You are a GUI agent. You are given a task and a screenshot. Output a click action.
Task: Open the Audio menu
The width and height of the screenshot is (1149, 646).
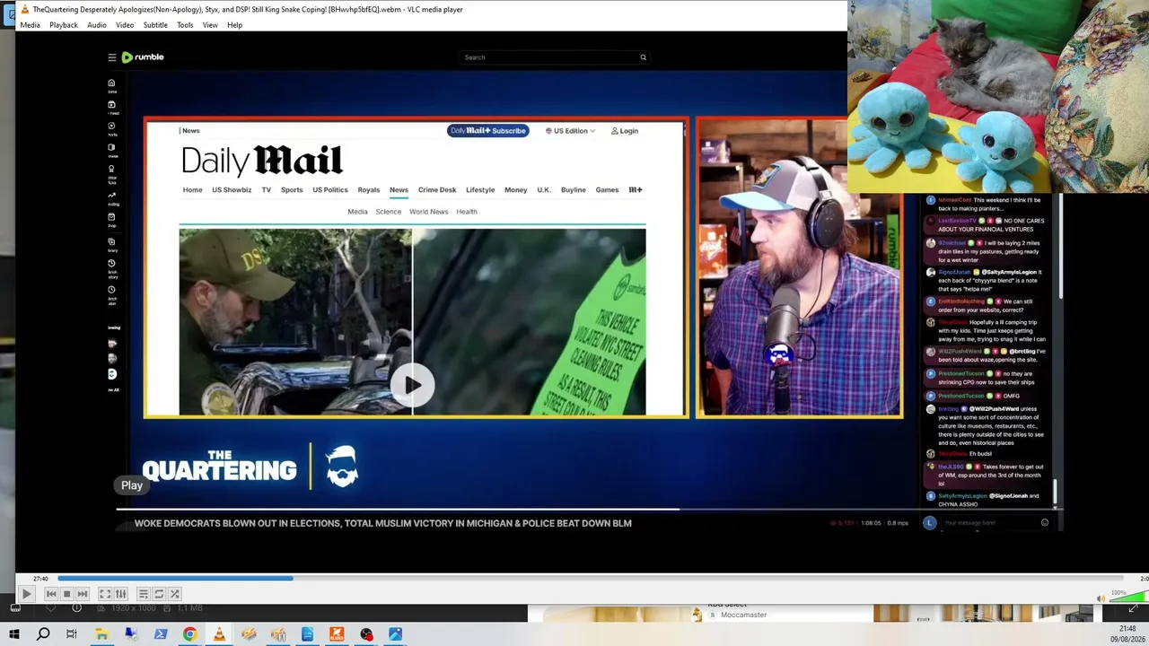(x=97, y=25)
